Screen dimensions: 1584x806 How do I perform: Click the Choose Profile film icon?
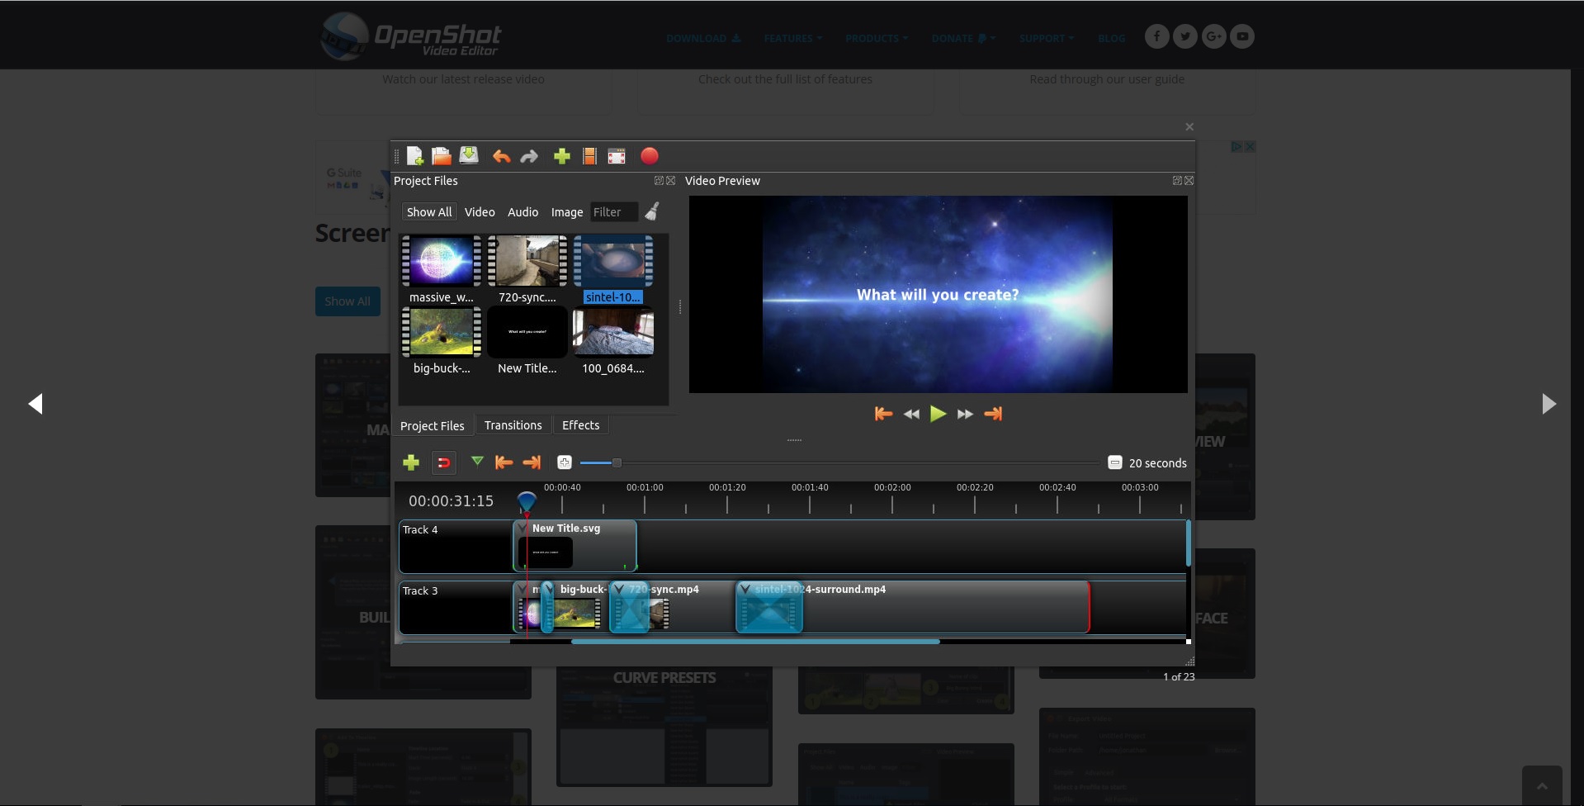(x=589, y=156)
